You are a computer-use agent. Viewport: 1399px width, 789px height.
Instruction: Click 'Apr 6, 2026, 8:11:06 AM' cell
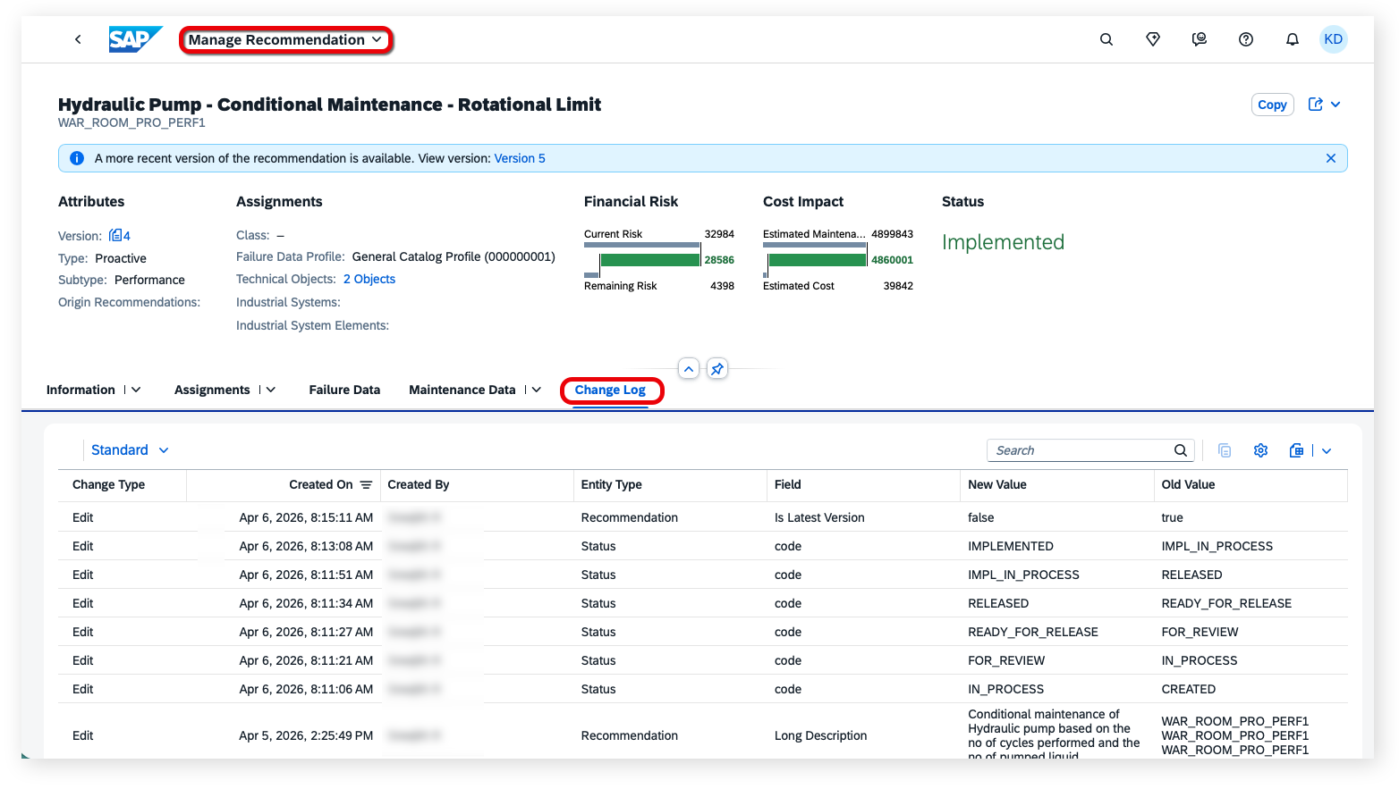click(306, 689)
